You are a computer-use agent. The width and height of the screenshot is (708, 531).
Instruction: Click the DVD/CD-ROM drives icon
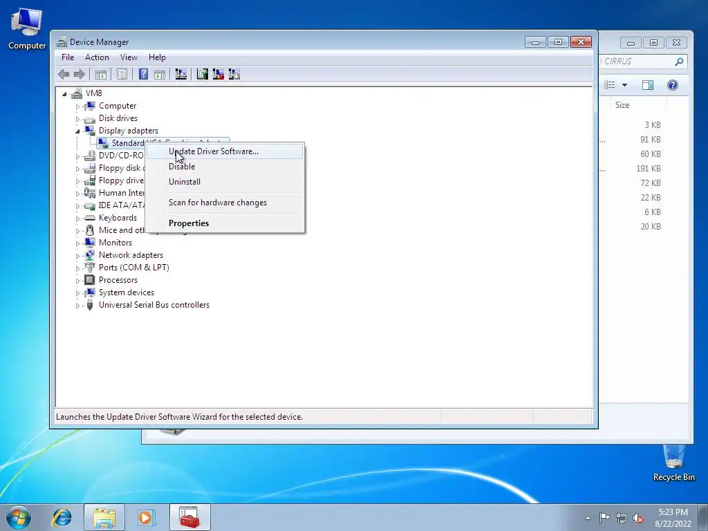pyautogui.click(x=90, y=156)
